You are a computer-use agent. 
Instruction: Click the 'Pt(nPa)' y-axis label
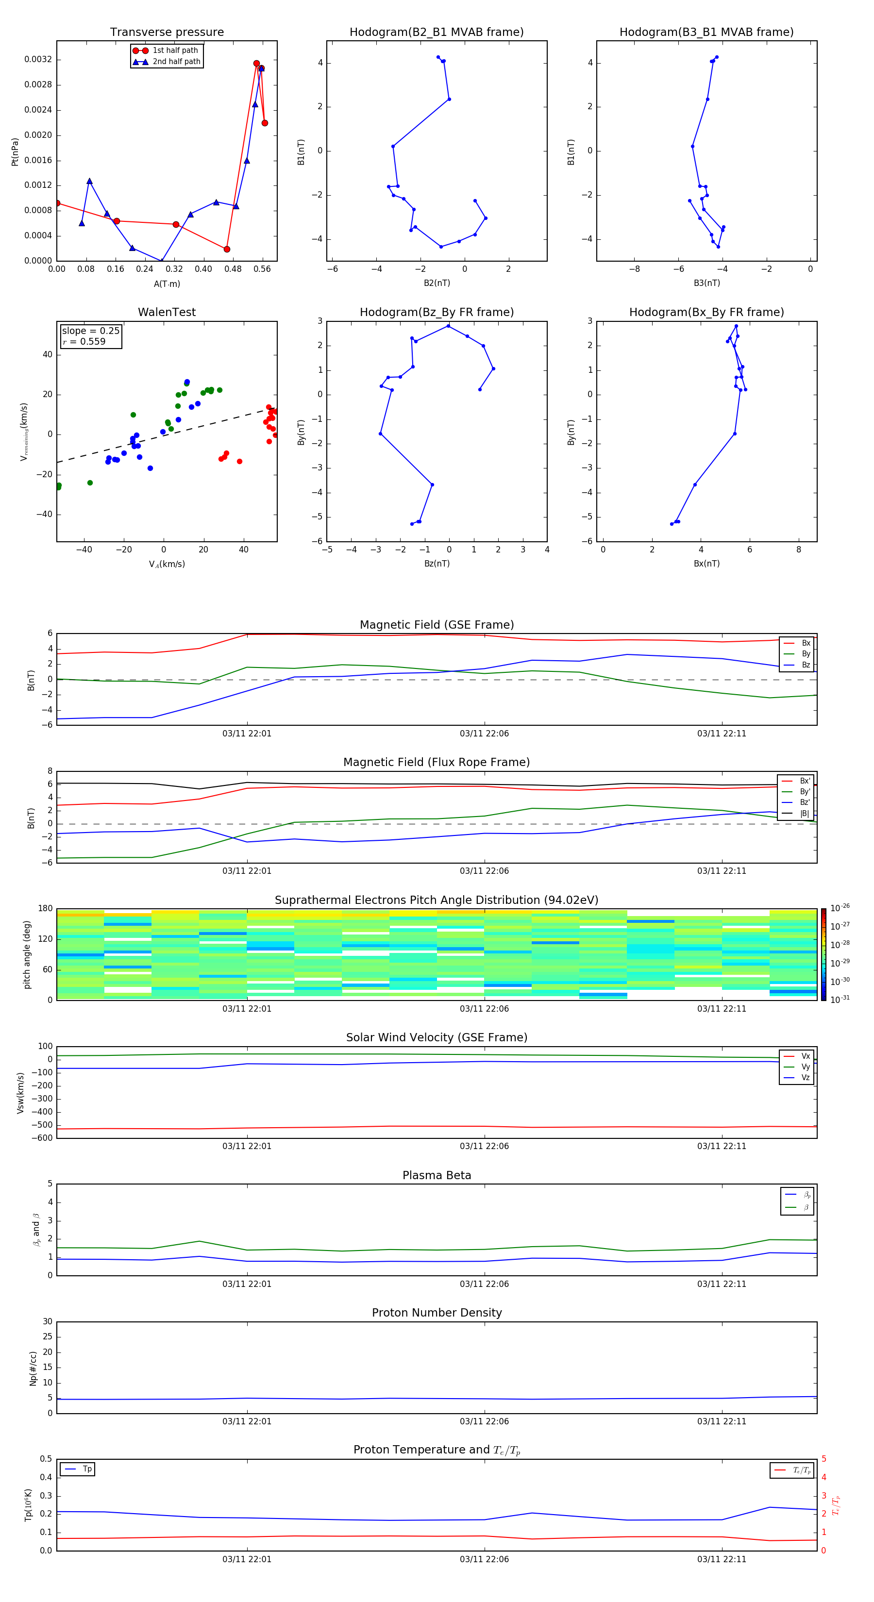coord(15,152)
